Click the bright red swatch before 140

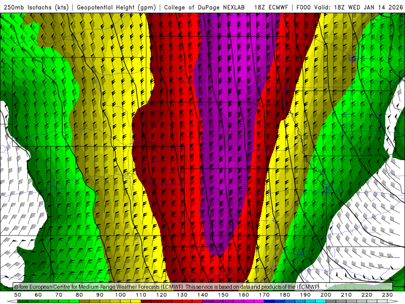[x=197, y=301]
